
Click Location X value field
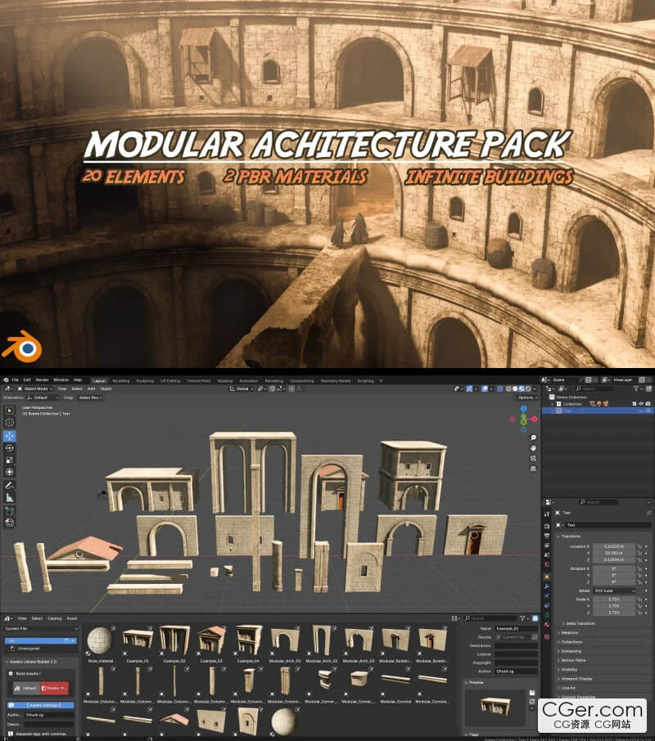pos(614,546)
